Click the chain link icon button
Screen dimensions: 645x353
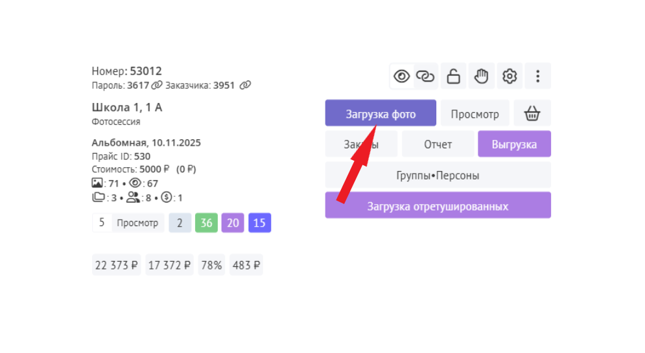(x=425, y=76)
